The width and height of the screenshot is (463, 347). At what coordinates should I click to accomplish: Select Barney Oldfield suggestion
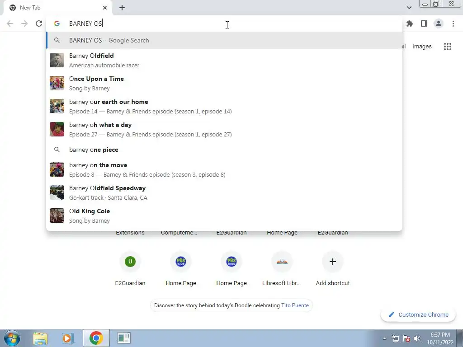(224, 60)
